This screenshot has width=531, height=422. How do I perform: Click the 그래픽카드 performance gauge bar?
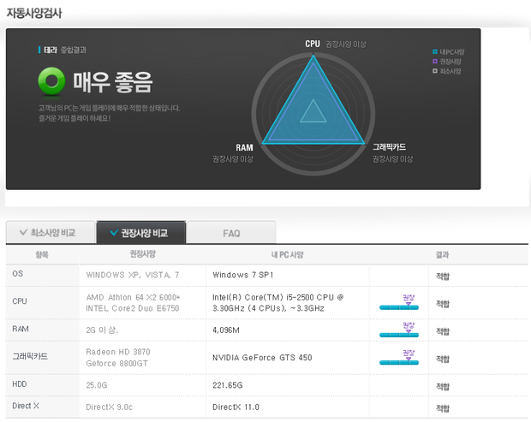point(398,360)
